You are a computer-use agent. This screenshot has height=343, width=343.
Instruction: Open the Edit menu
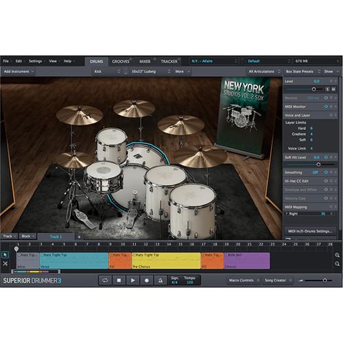tap(20, 61)
